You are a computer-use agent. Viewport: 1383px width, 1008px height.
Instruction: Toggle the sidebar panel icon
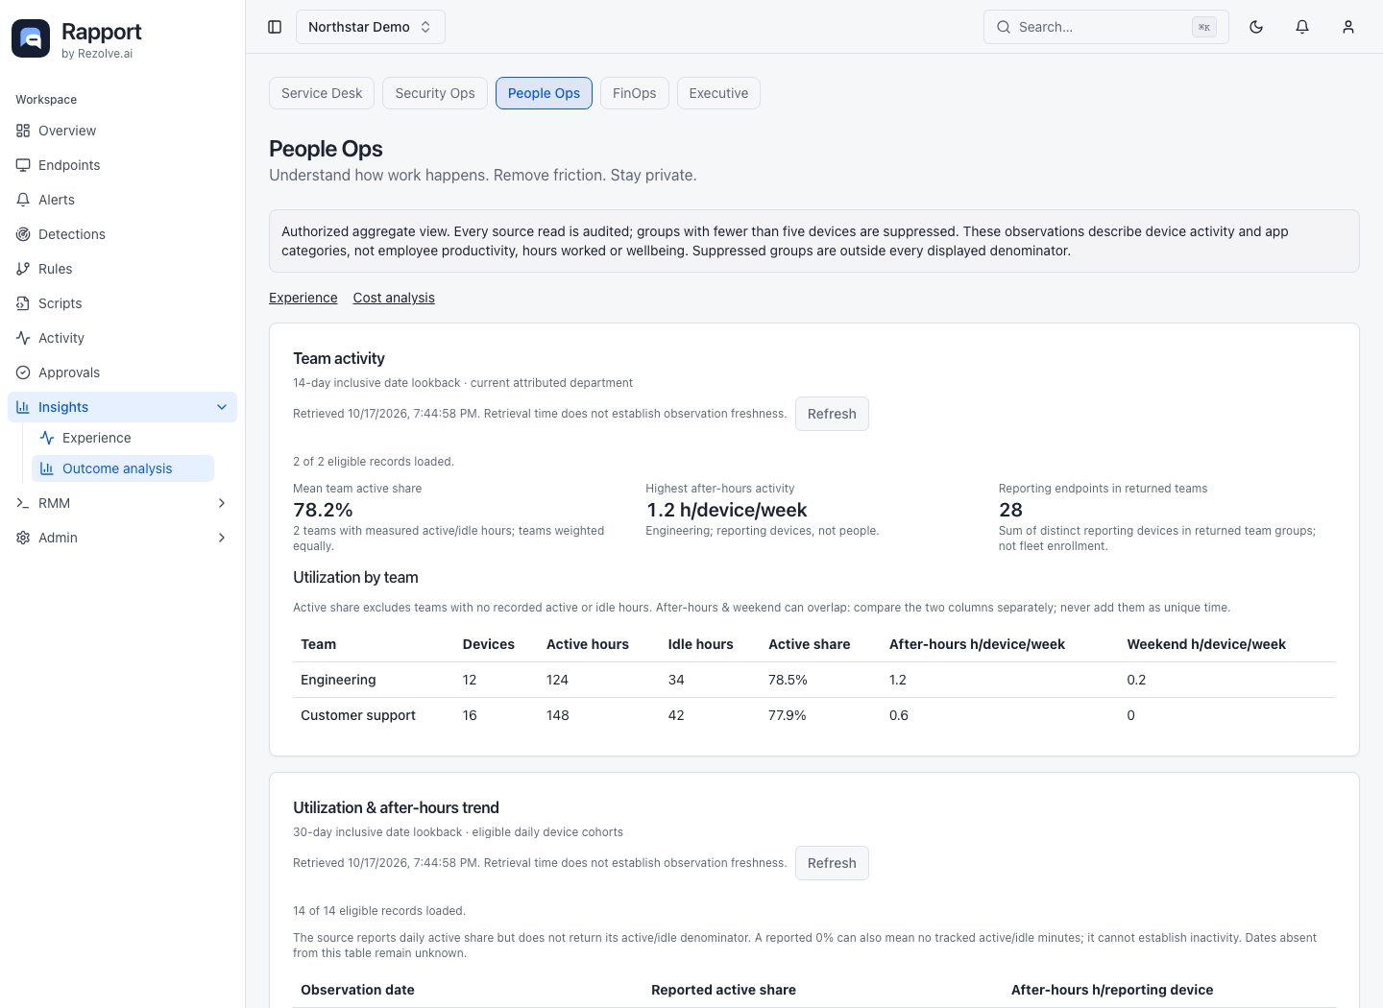click(275, 27)
